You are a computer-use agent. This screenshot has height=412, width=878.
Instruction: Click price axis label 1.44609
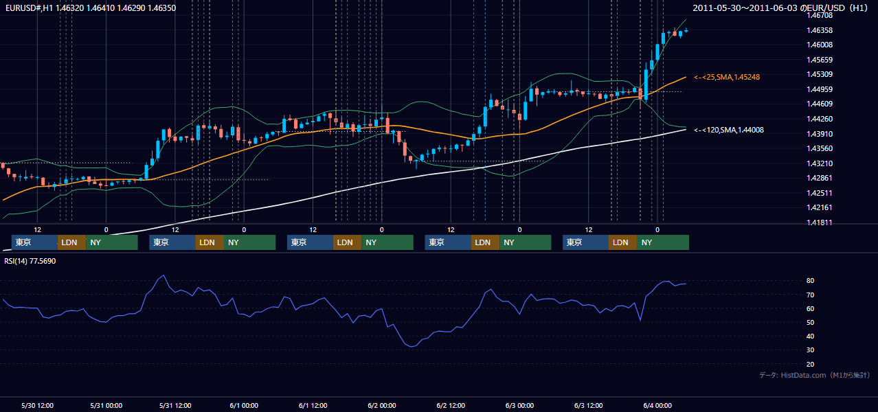click(820, 104)
